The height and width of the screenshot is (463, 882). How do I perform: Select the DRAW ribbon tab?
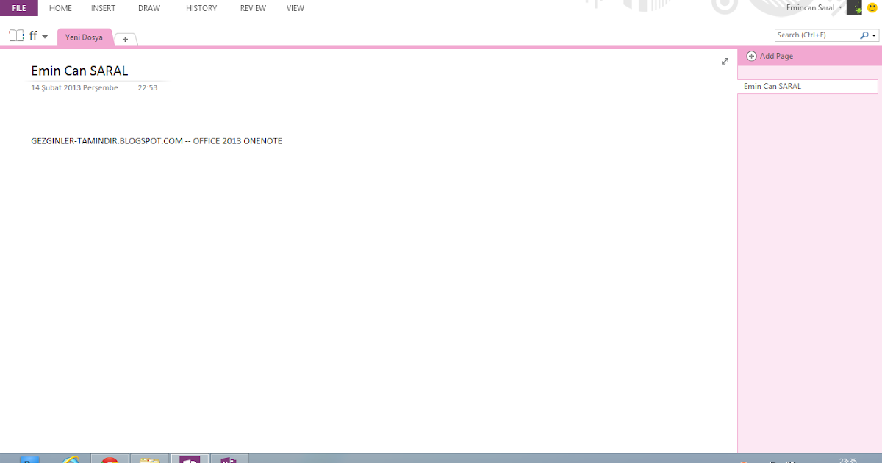(x=149, y=8)
